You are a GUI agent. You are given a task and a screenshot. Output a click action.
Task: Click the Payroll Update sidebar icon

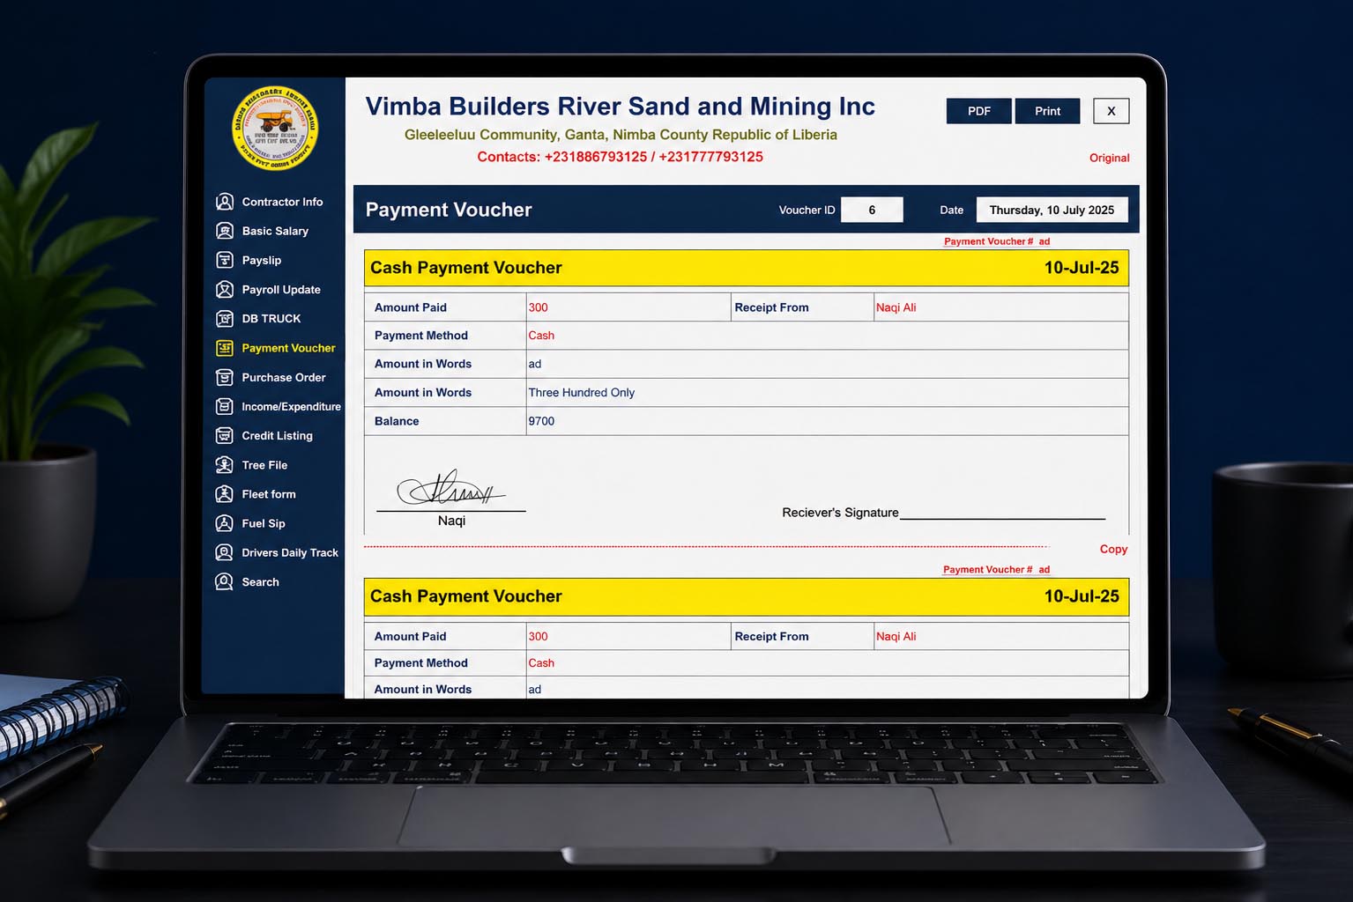coord(225,289)
